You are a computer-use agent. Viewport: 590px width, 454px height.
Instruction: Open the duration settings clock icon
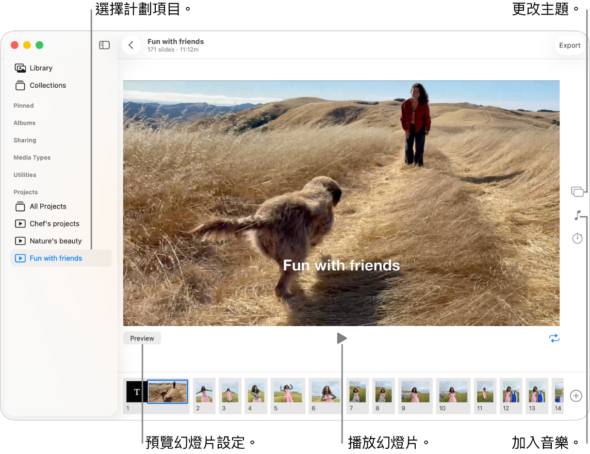(577, 238)
